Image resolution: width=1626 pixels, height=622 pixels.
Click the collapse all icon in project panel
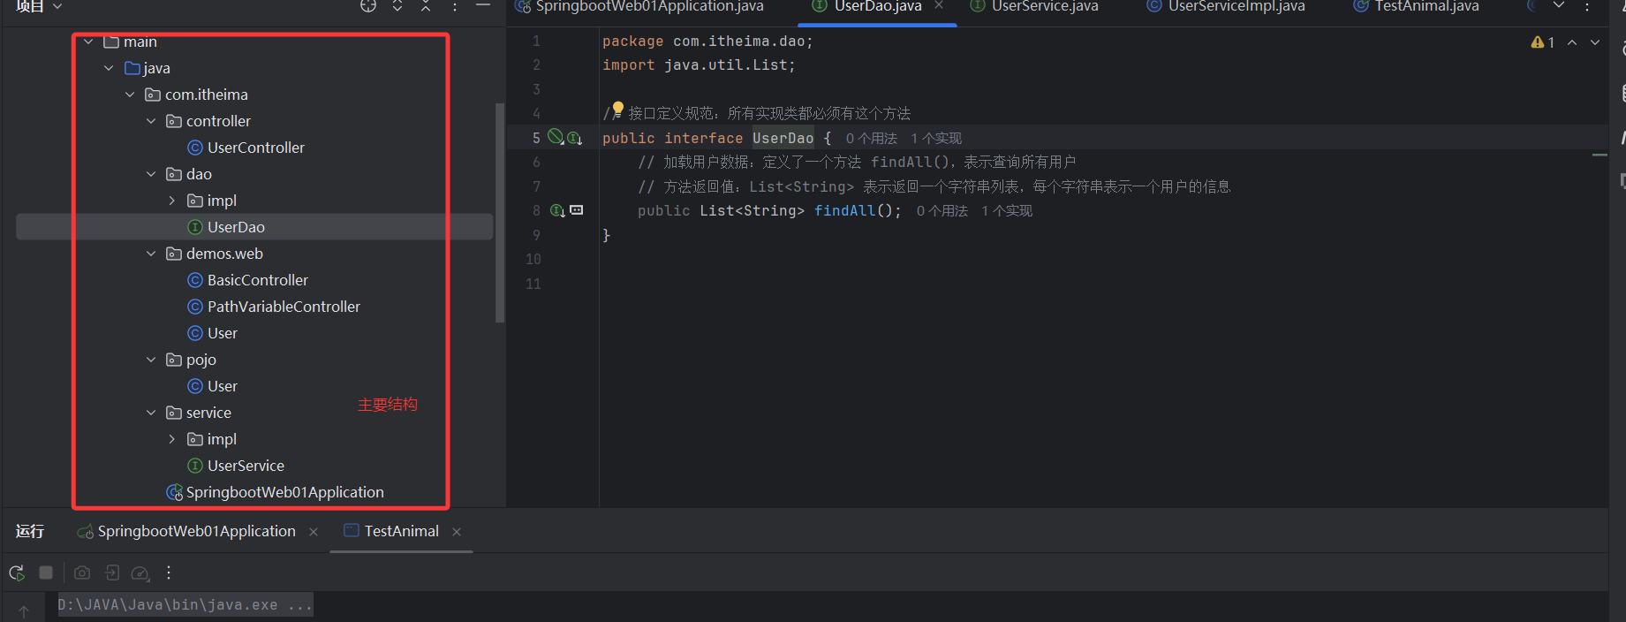426,6
